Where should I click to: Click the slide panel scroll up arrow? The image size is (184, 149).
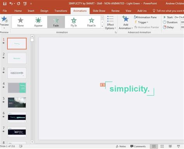click(x=32, y=36)
